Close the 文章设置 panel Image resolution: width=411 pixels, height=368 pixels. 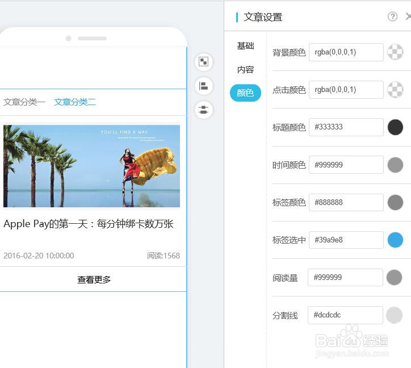(408, 17)
